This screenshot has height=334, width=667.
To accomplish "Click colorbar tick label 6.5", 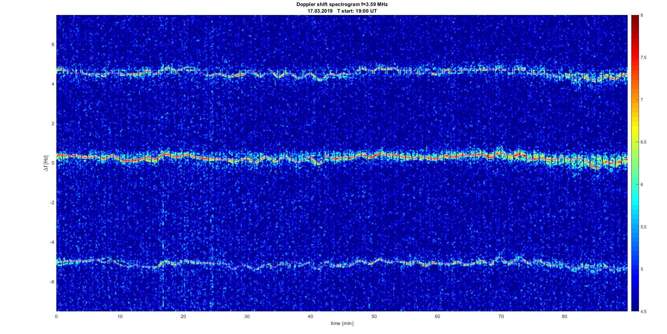I will [643, 142].
